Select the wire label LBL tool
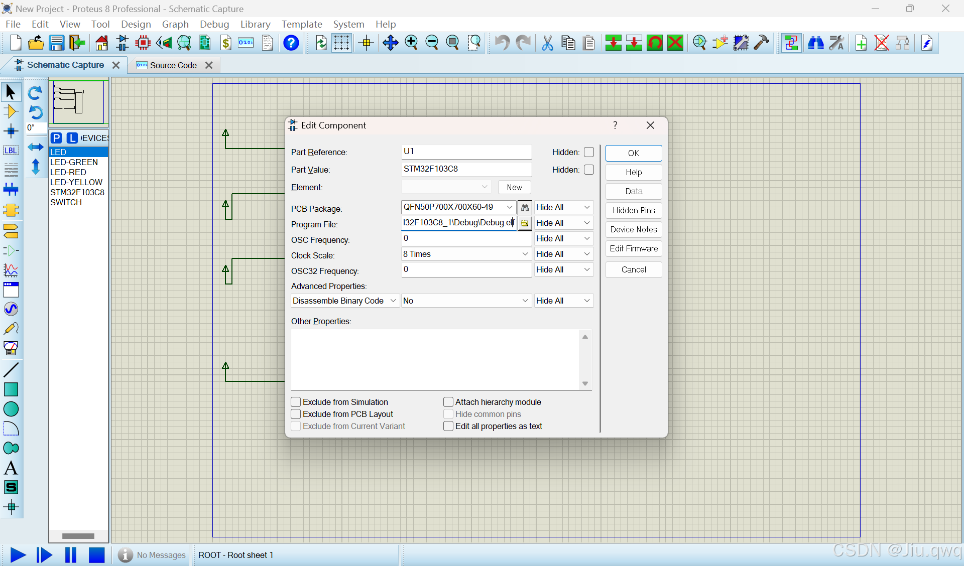The height and width of the screenshot is (566, 964). pos(11,151)
